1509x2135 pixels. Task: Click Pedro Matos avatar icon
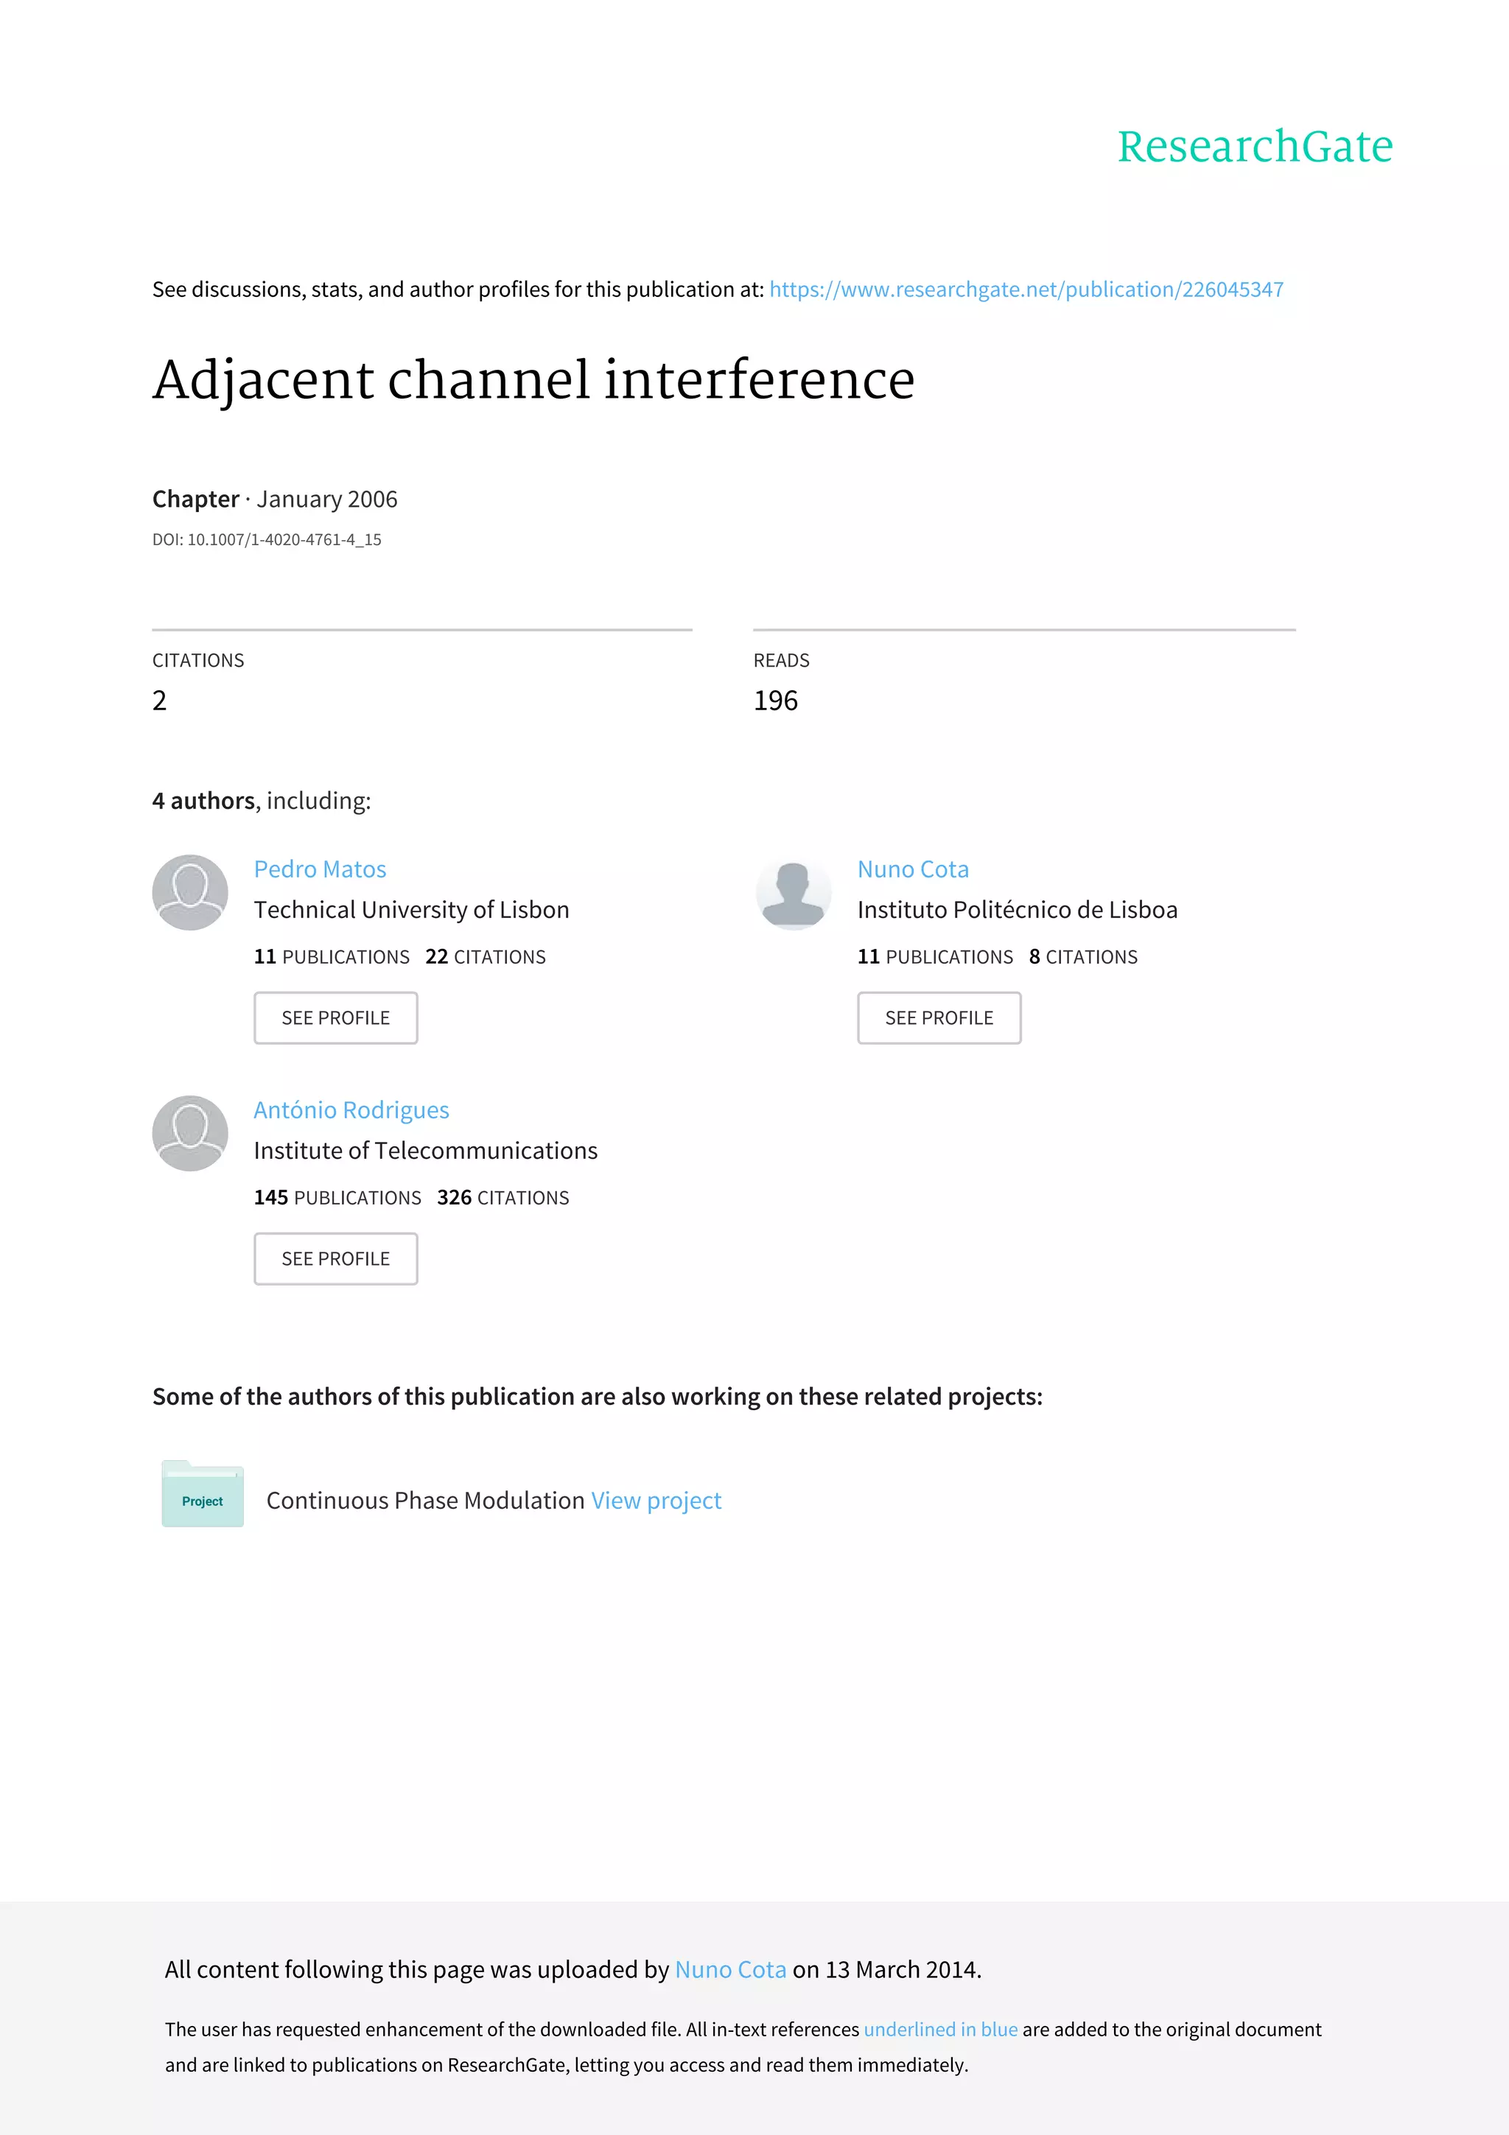click(x=189, y=891)
